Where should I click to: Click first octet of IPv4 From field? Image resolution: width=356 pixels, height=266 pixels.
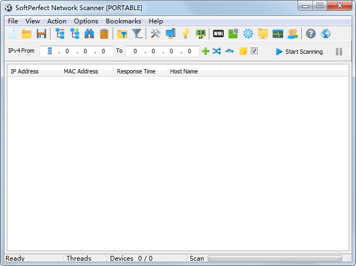pos(49,52)
